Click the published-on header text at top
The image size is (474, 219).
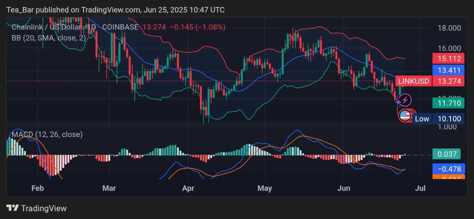tap(116, 10)
